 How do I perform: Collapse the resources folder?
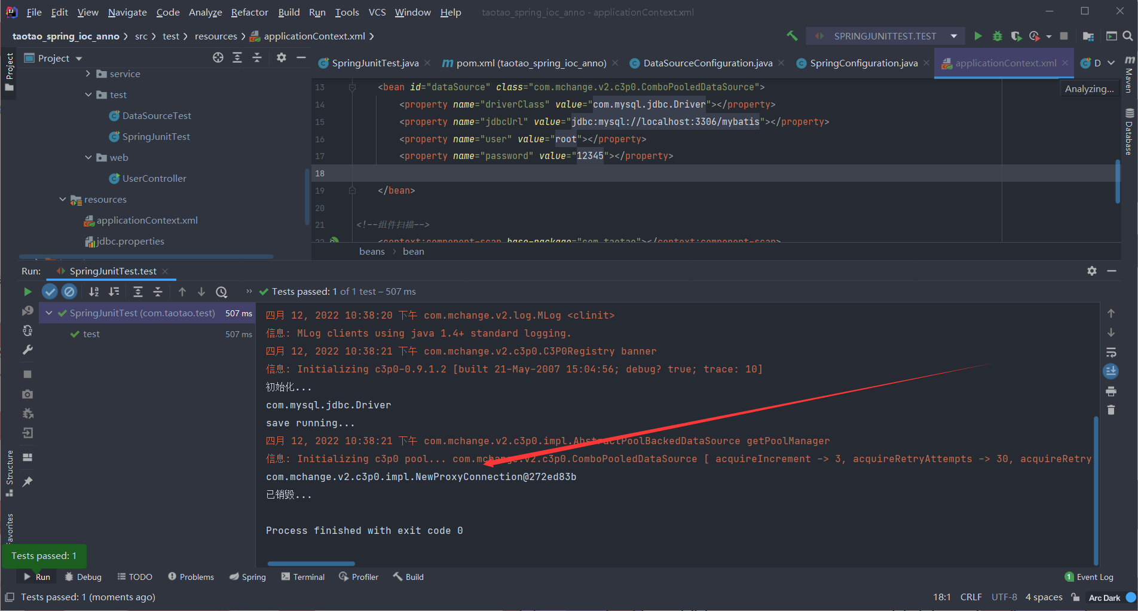63,199
